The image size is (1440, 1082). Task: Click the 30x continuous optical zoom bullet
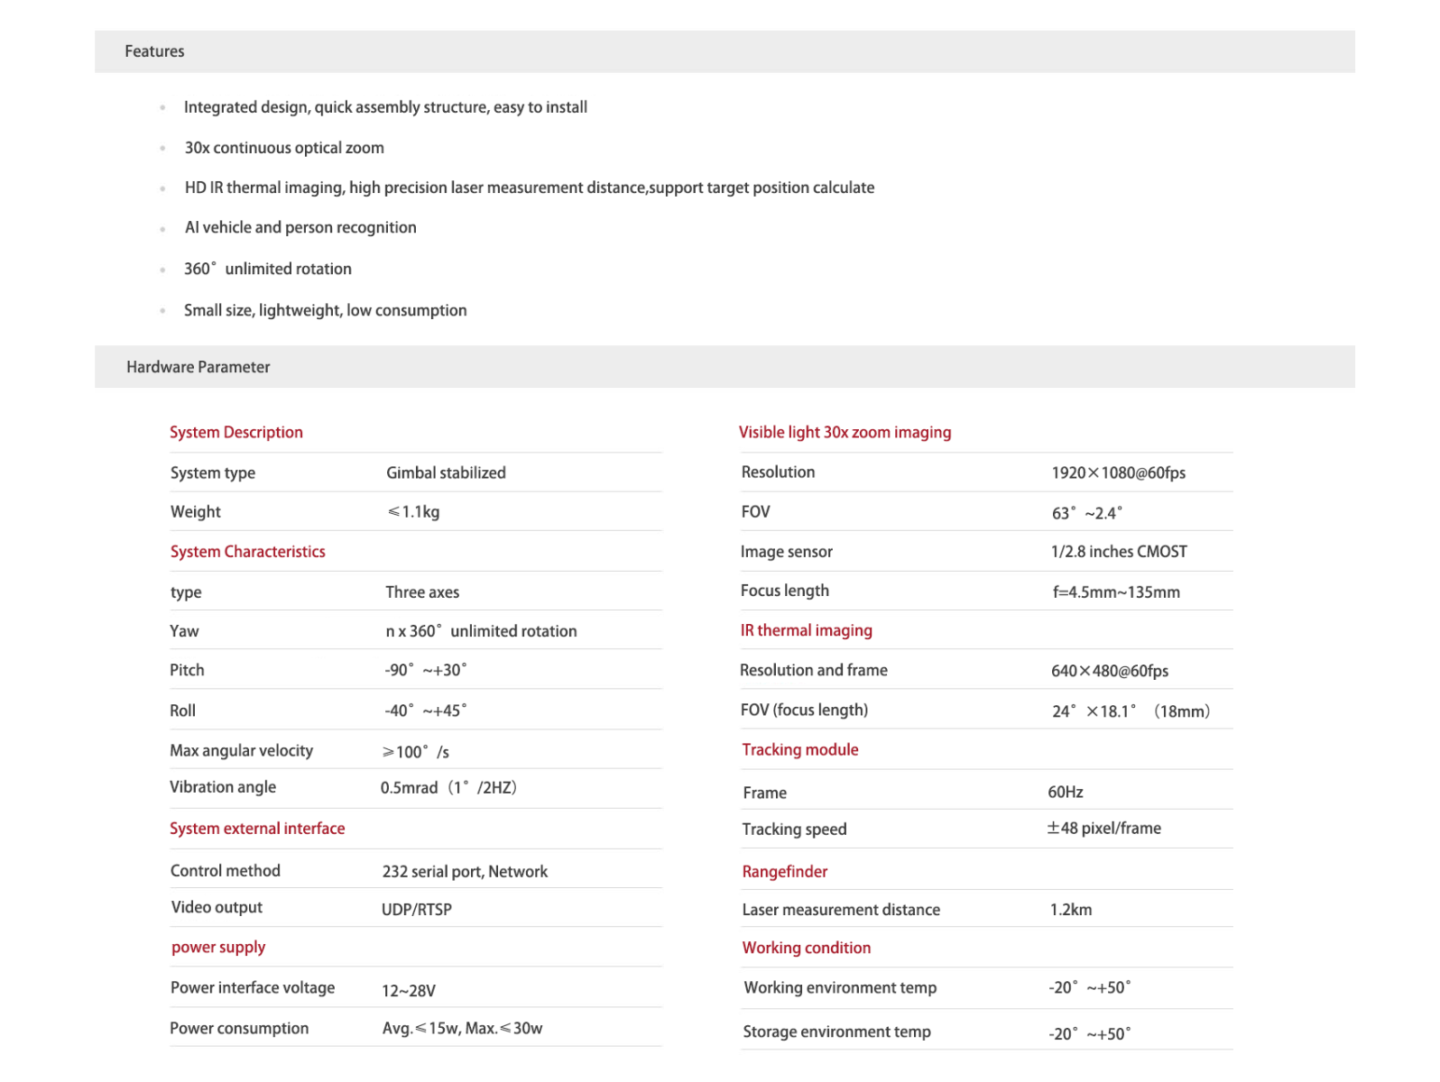click(284, 148)
